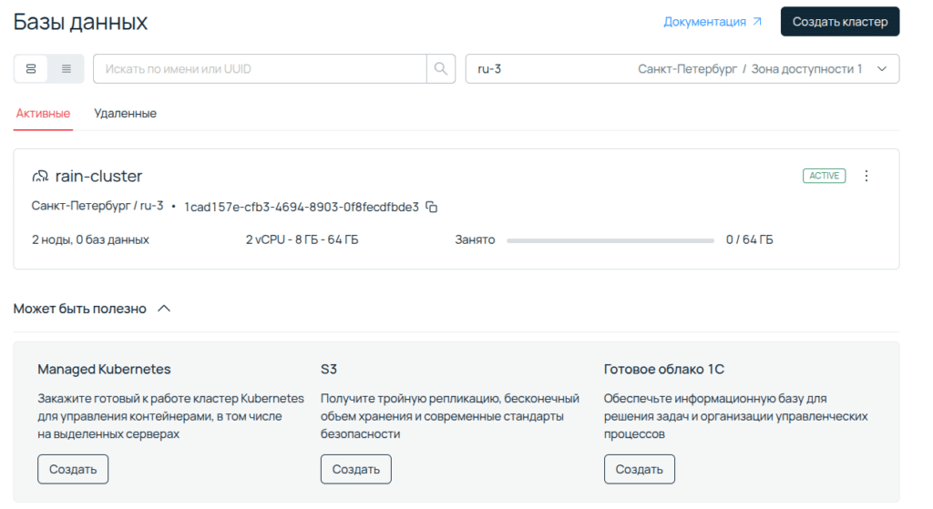Open the Документация link
Viewport: 933px width, 509px height.
pyautogui.click(x=713, y=22)
